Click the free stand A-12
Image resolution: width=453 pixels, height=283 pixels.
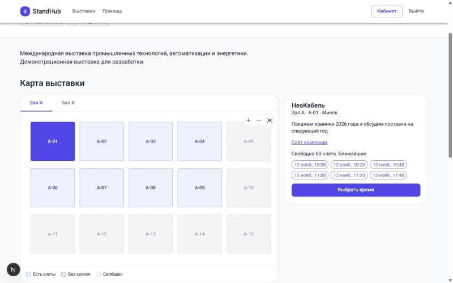click(x=102, y=234)
